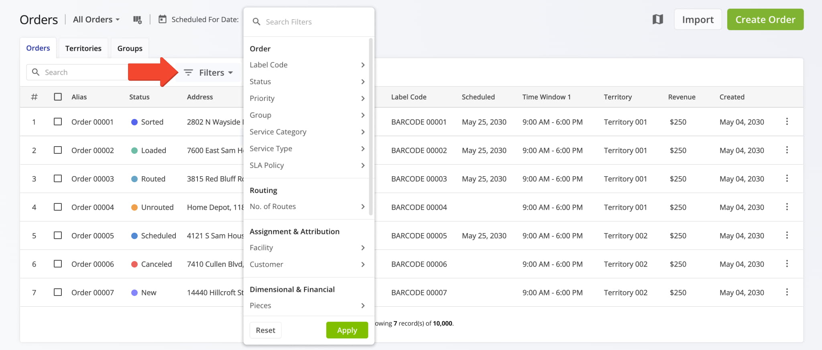Focus the orders Search field
Image resolution: width=822 pixels, height=350 pixels.
click(77, 72)
